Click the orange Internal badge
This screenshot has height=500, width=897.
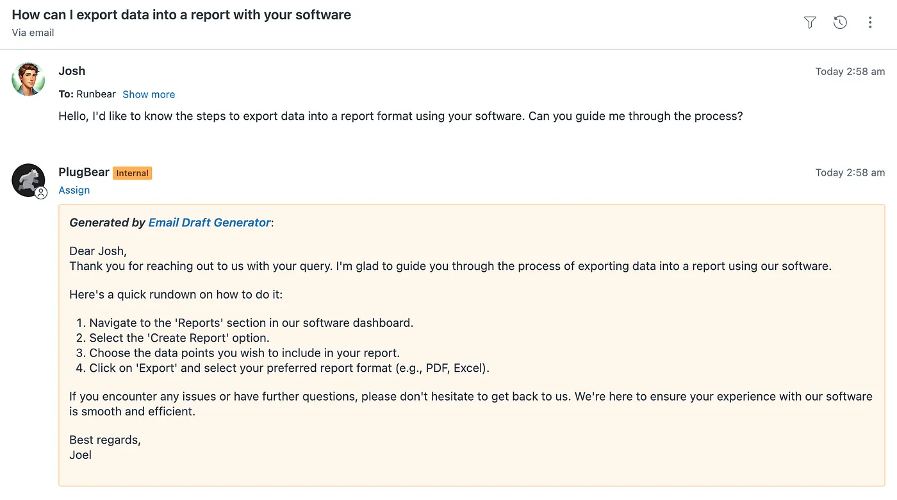tap(132, 173)
